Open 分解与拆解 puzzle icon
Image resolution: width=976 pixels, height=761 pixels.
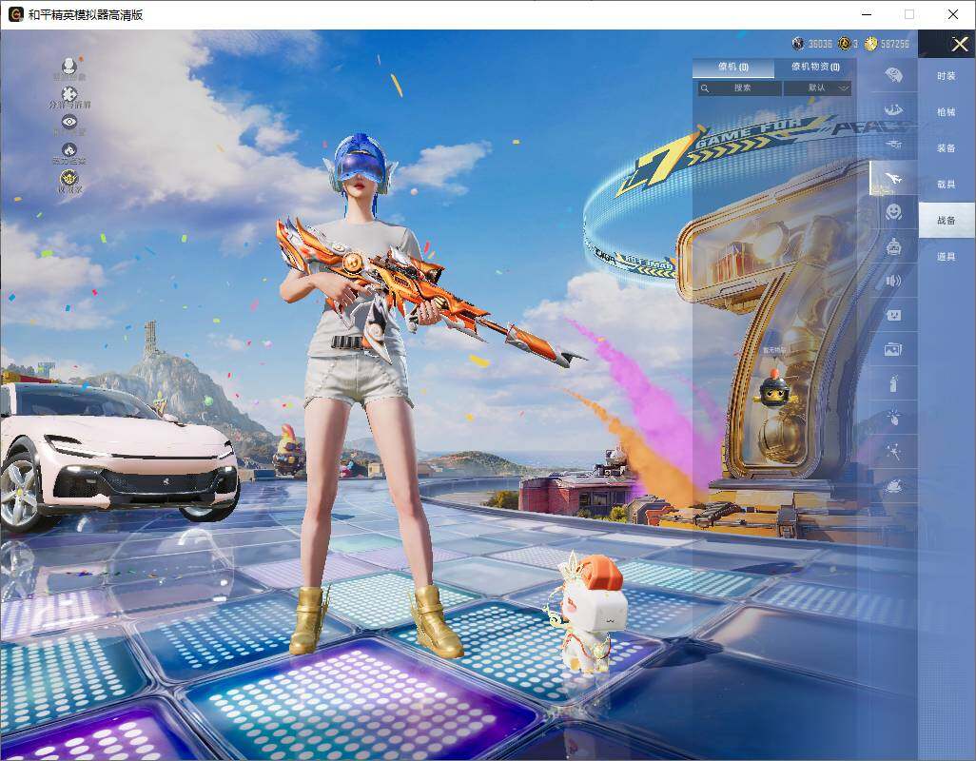coord(69,97)
